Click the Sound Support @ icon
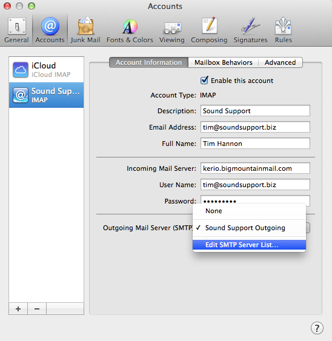Image resolution: width=332 pixels, height=341 pixels. pos(21,95)
